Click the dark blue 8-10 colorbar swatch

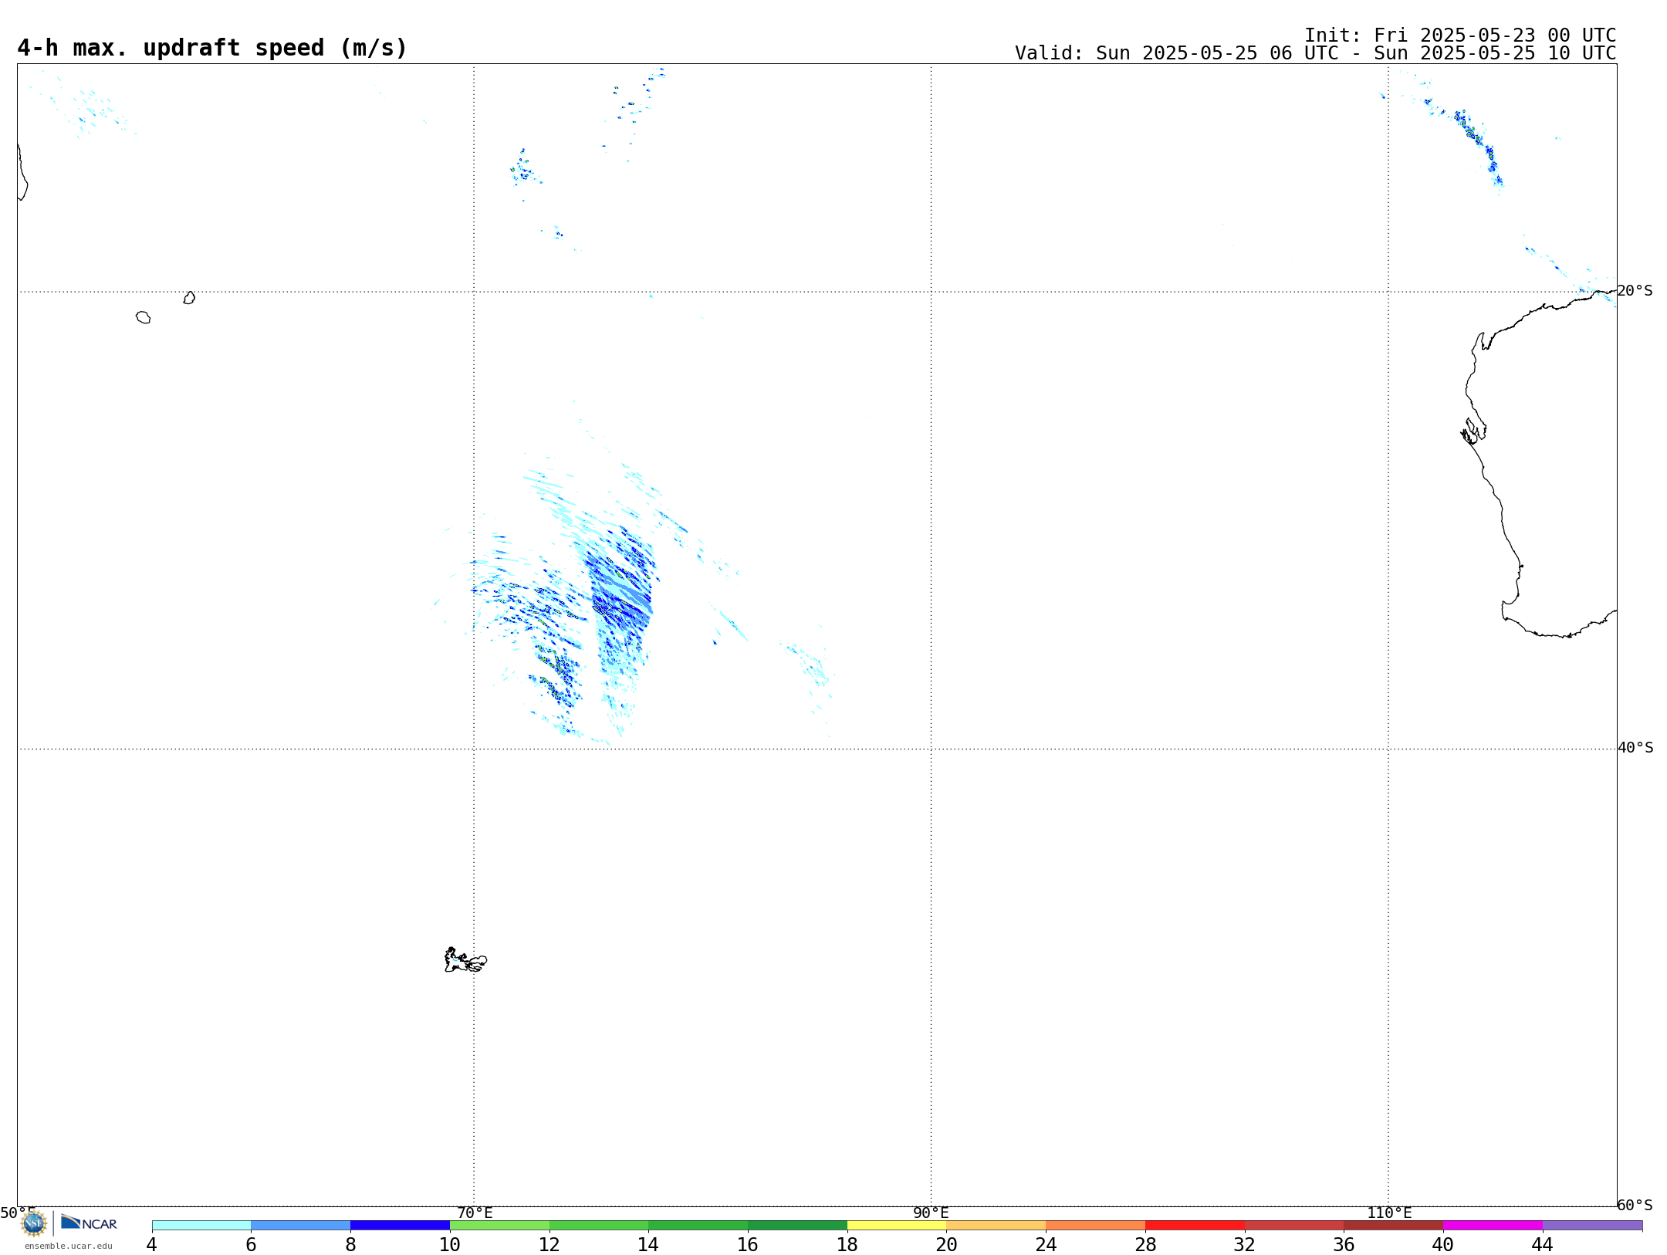pos(401,1226)
